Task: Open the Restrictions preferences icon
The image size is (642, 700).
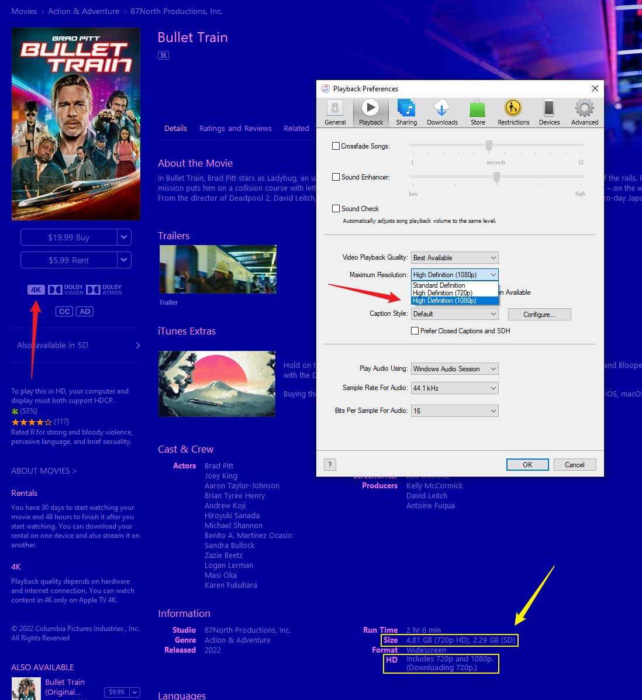Action: point(513,113)
